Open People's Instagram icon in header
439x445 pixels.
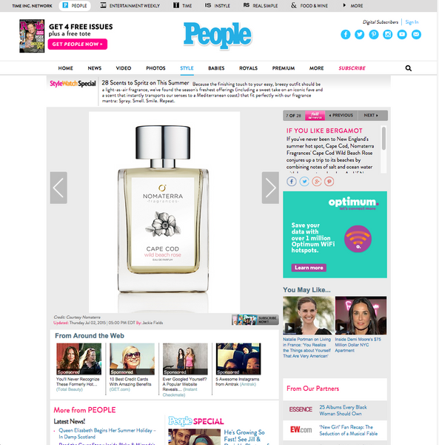coord(388,35)
